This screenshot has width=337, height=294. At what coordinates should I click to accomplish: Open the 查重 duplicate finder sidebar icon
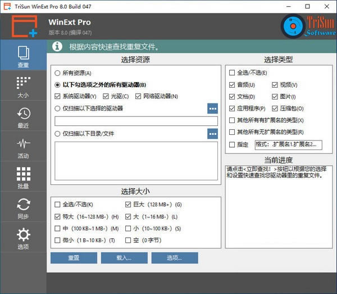pos(23,53)
